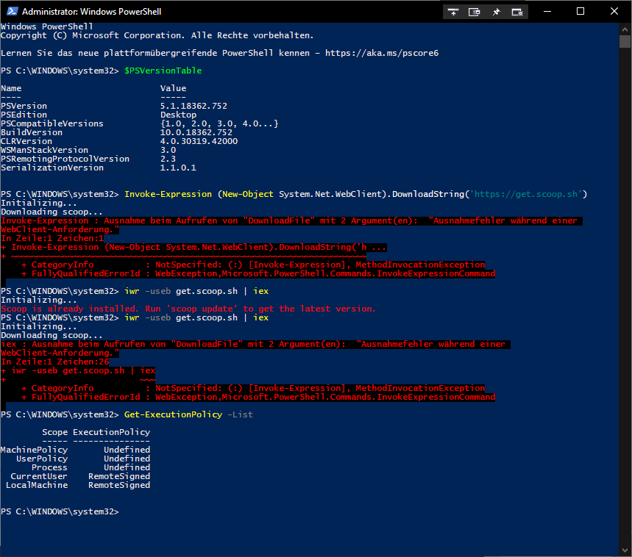
Task: Minimize the PowerShell window
Action: [547, 12]
